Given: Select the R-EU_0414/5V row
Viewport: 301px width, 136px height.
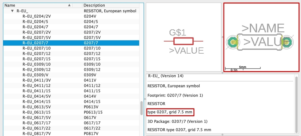Looking at the screenshot, I should pyautogui.click(x=71, y=96).
